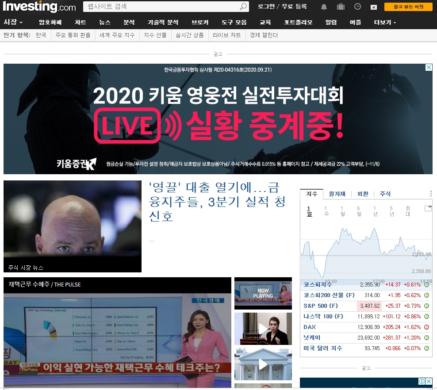Open the 코스피지수 index link
Image resolution: width=437 pixels, height=390 pixels.
click(318, 285)
